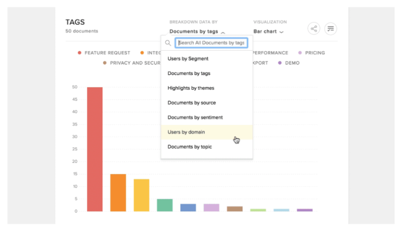Image resolution: width=410 pixels, height=238 pixels.
Task: Select Highlights by themes option
Action: coord(191,88)
